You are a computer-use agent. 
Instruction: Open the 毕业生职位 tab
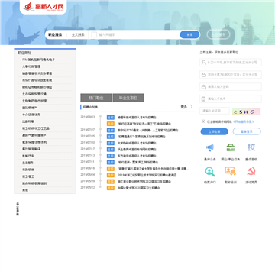click(x=128, y=98)
